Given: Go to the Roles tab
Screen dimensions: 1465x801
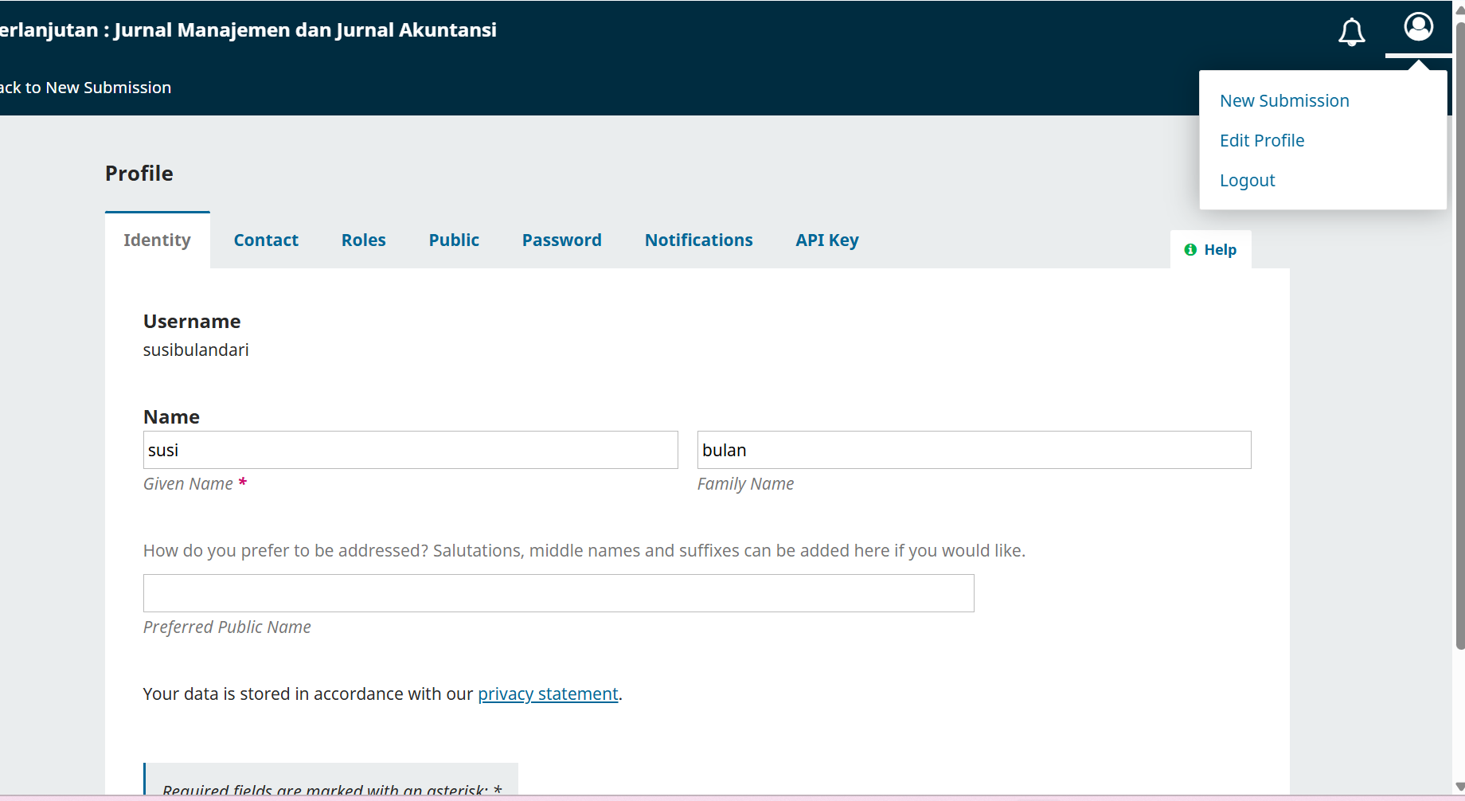Looking at the screenshot, I should coord(363,240).
